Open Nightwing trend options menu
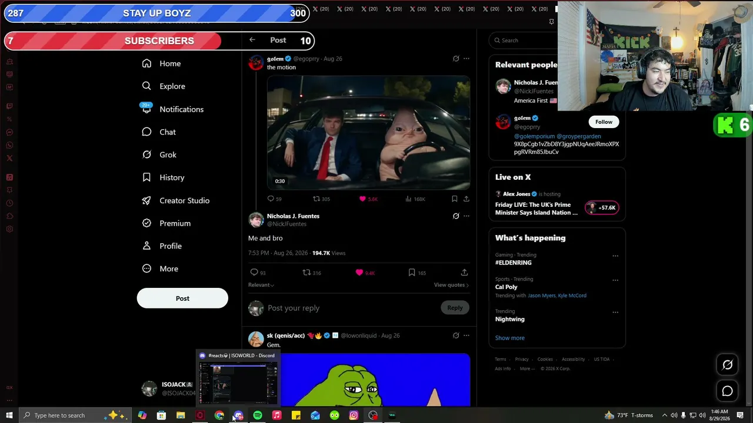Image resolution: width=753 pixels, height=423 pixels. pyautogui.click(x=615, y=313)
